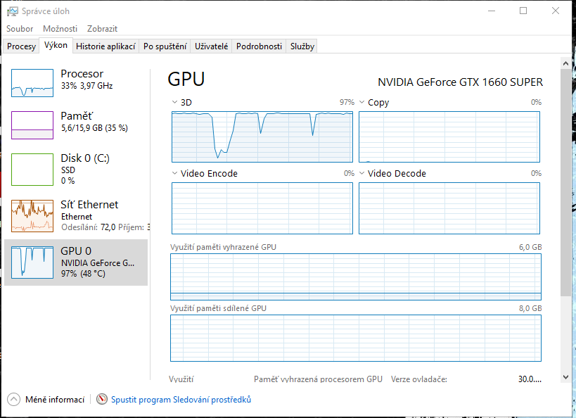
Task: Open the Služby tab
Action: (x=302, y=46)
